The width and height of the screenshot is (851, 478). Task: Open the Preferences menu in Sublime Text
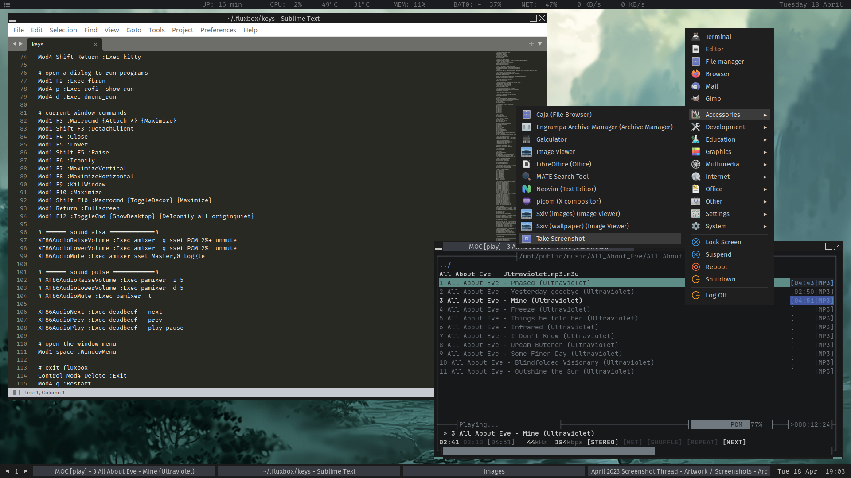coord(218,30)
